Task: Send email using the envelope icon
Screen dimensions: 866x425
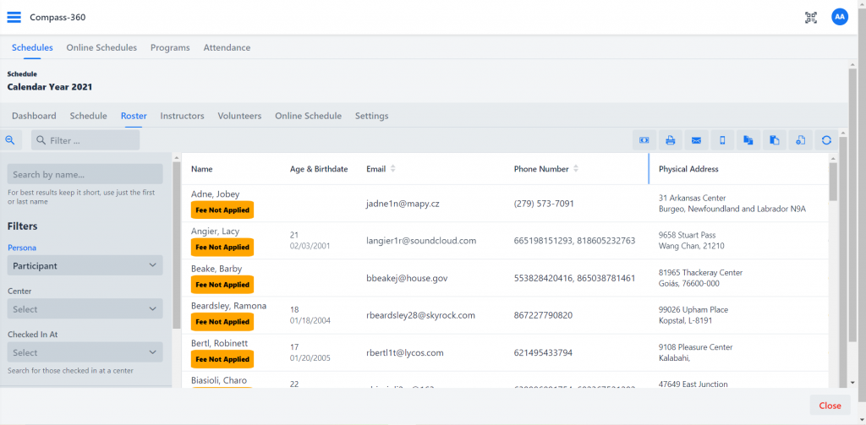Action: (x=696, y=140)
